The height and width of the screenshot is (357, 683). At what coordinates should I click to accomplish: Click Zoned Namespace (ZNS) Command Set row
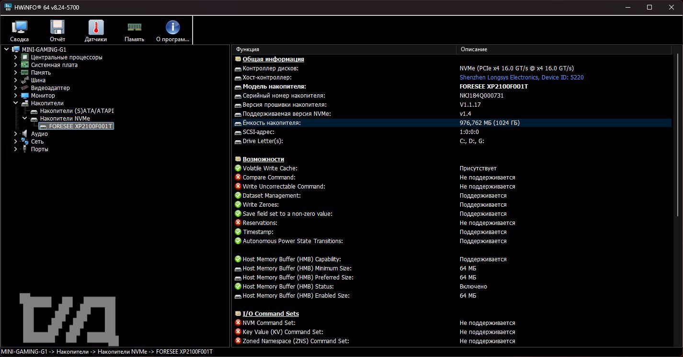(452, 341)
